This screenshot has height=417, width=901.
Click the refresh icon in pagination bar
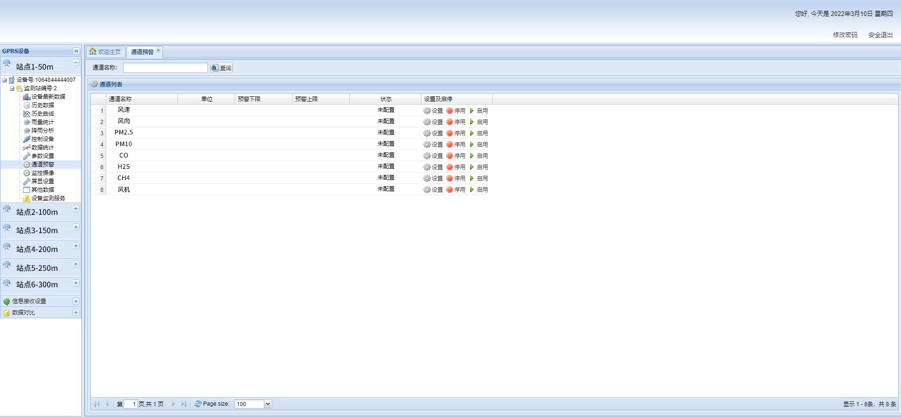[x=198, y=404]
